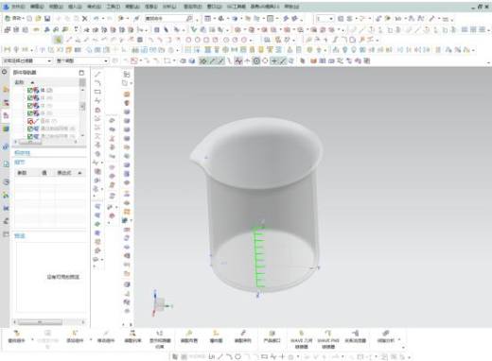This screenshot has height=361, width=492.
Task: Click the Delete X icon in the toolbar
Action: [x=84, y=19]
